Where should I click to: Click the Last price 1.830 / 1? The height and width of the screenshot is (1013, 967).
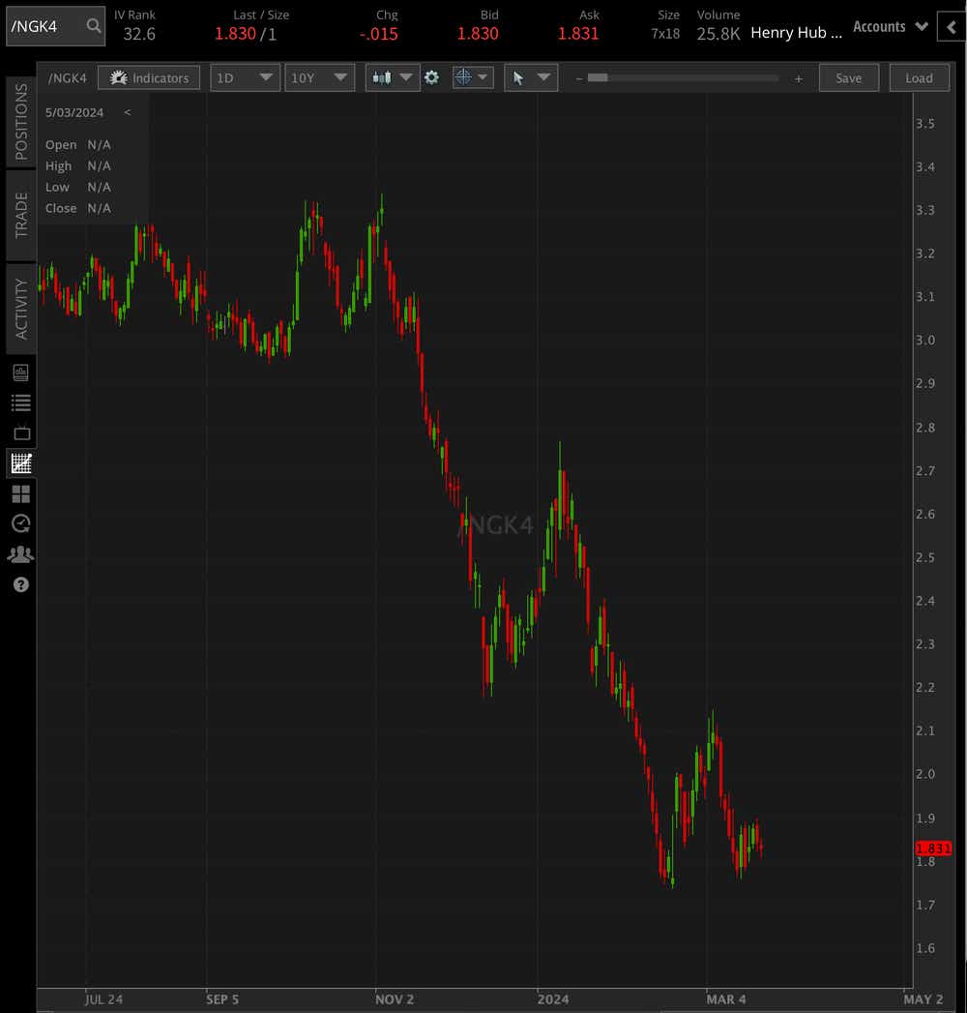click(246, 34)
